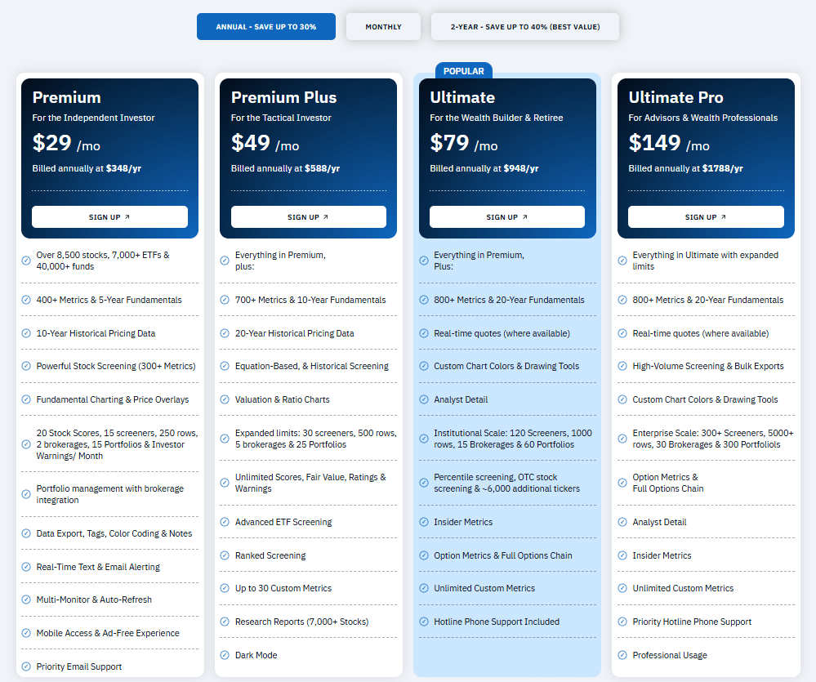Viewport: 816px width, 682px height.
Task: Click checkmark icon beside Hotline Phone Support Included
Action: pos(424,621)
